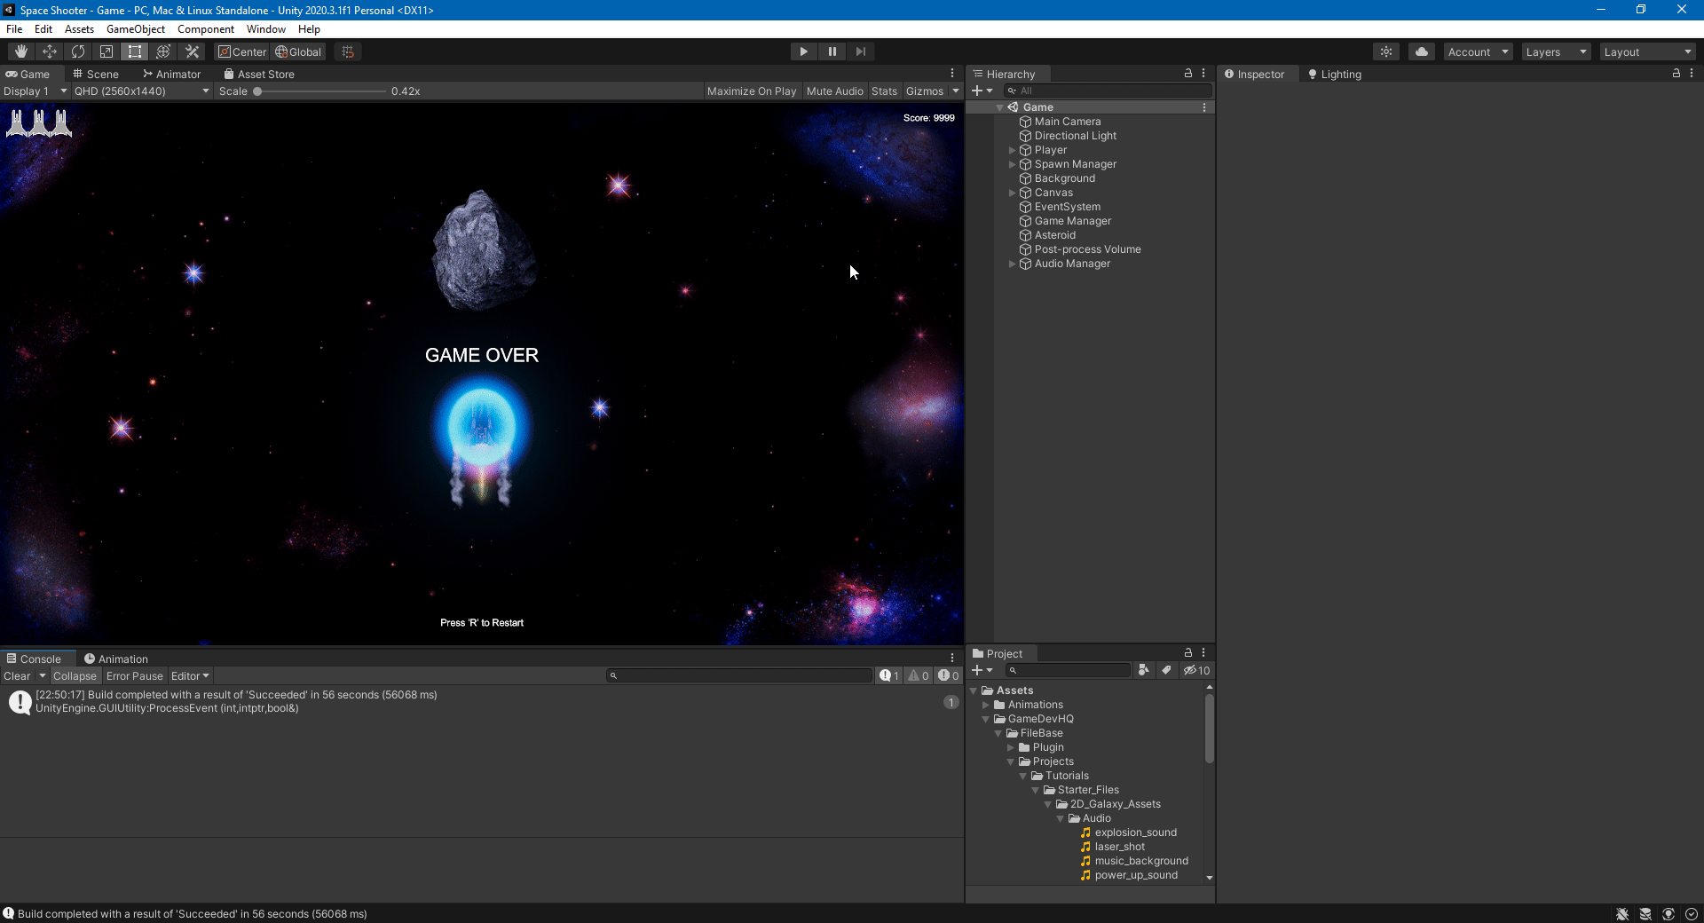This screenshot has height=923, width=1704.
Task: Open QHD (2560x1440) resolution dropdown
Action: coord(142,91)
